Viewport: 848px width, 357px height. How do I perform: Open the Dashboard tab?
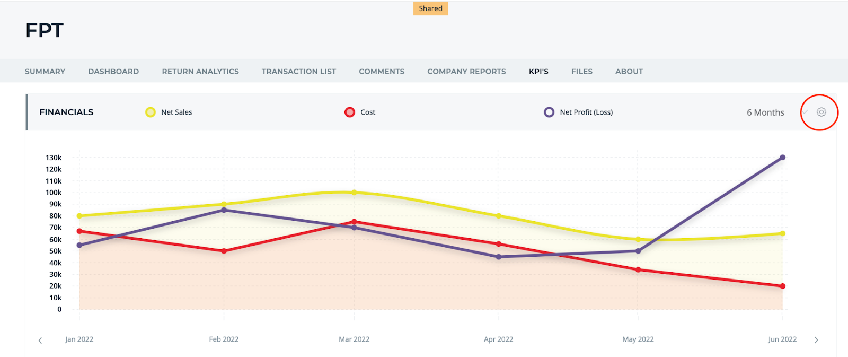(x=113, y=71)
